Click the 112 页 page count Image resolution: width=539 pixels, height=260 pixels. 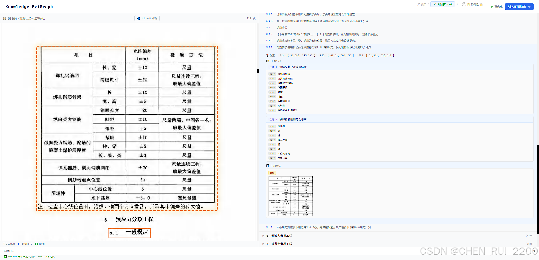click(251, 18)
